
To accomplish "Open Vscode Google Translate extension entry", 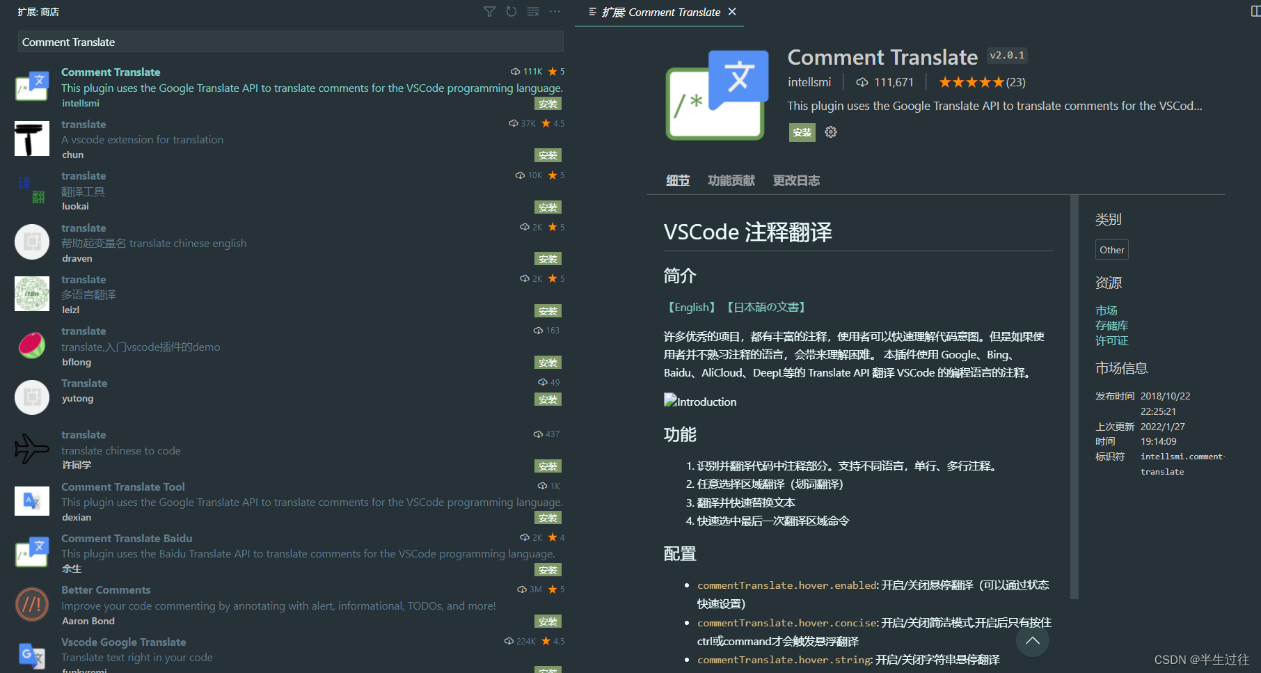I will point(123,642).
